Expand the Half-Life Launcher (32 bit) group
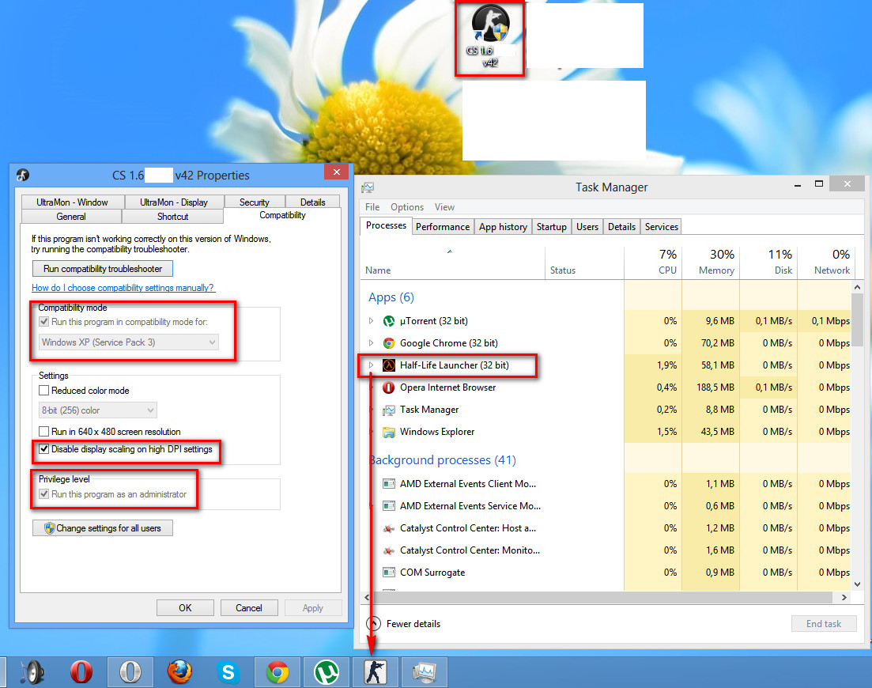The width and height of the screenshot is (872, 688). pos(371,365)
